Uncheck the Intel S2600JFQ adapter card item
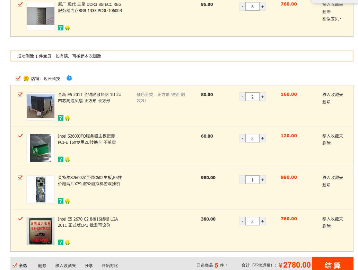The width and height of the screenshot is (358, 270). (20, 136)
